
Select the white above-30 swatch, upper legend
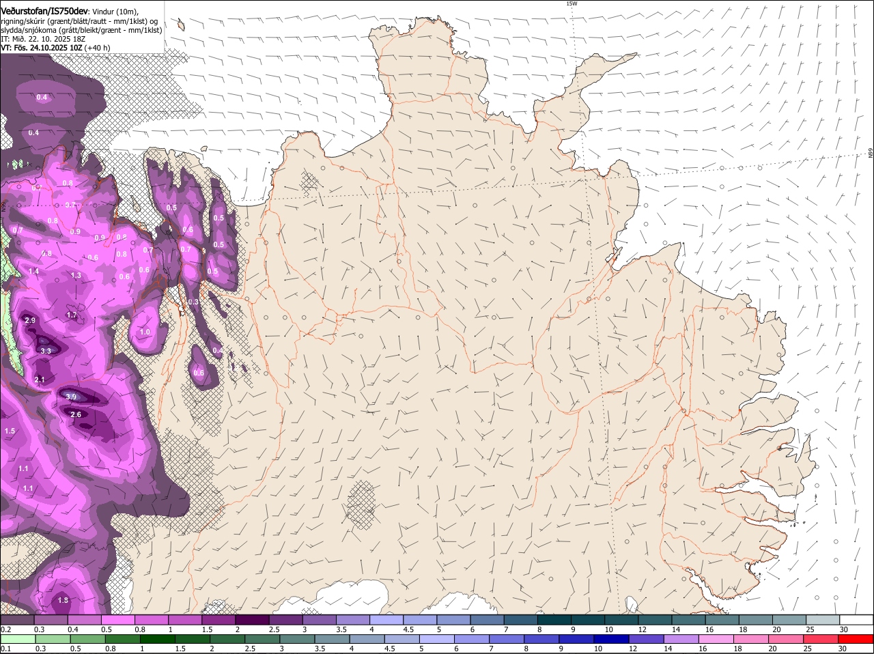(x=856, y=620)
